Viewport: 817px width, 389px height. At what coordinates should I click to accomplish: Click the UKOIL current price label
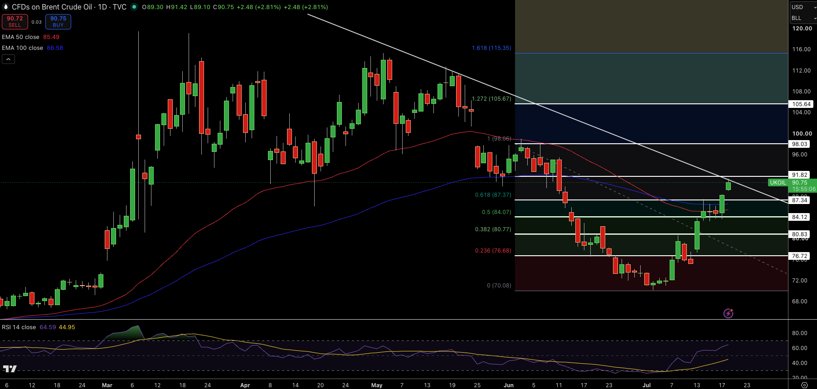[778, 183]
